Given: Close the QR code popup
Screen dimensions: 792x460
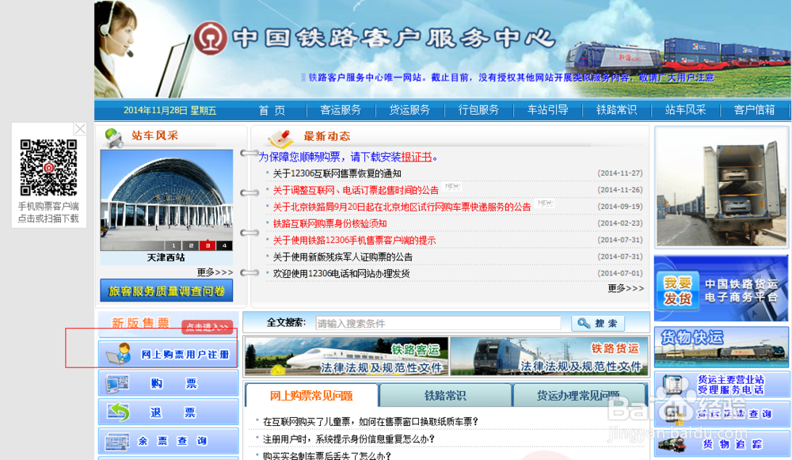Looking at the screenshot, I should (80, 129).
